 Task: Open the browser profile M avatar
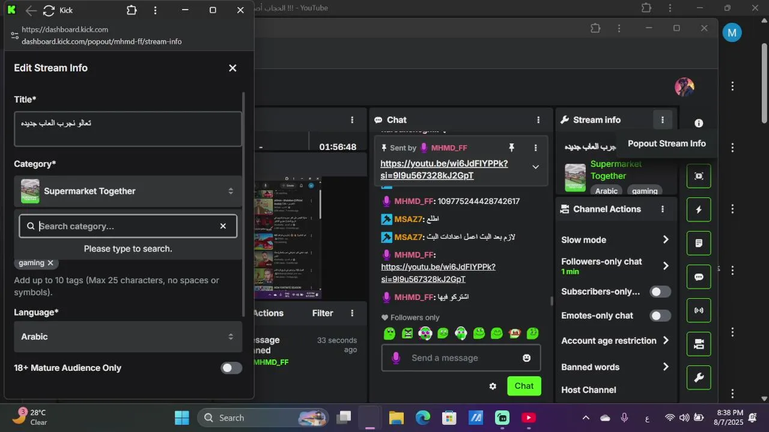tap(732, 32)
